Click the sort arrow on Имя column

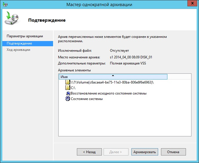click(x=113, y=75)
